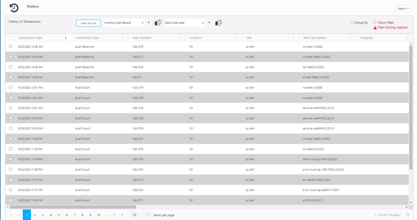Select the first Audit Reconcile row checkbox

11,46
